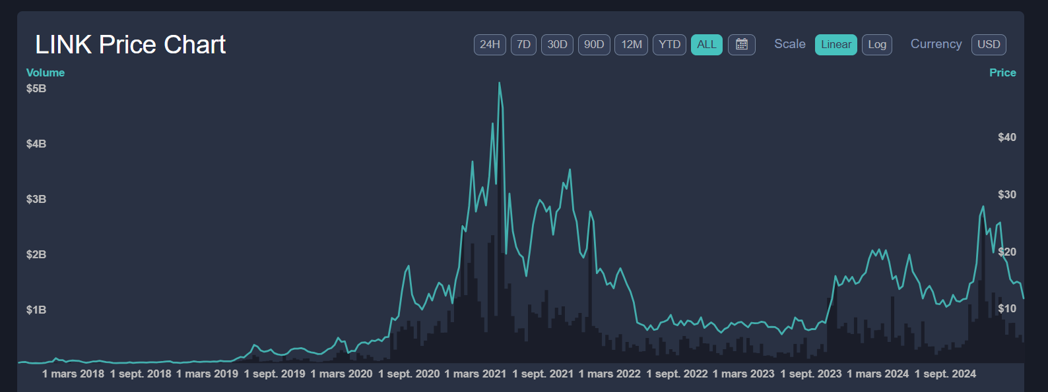The width and height of the screenshot is (1048, 392).
Task: Switch scale to Log
Action: [877, 45]
